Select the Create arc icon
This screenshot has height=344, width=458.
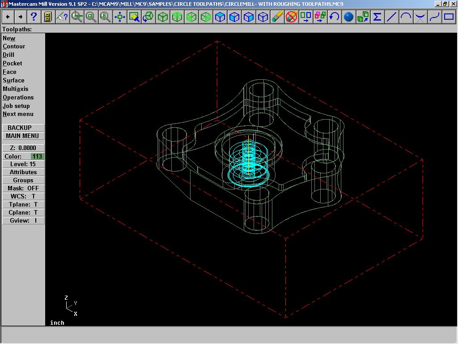[x=406, y=17]
